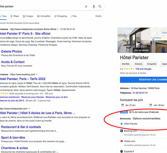Viewport: 167px width, 153px height.
Task: Click the Booking.com logo icon in price list
Action: [122, 131]
